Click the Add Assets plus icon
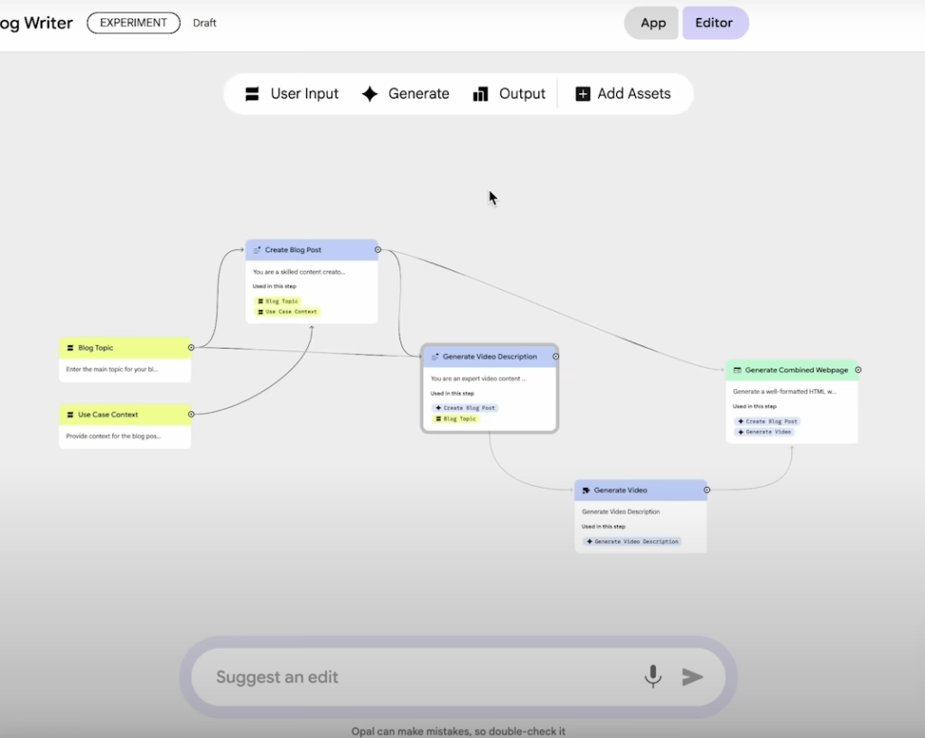This screenshot has height=738, width=925. pos(583,94)
